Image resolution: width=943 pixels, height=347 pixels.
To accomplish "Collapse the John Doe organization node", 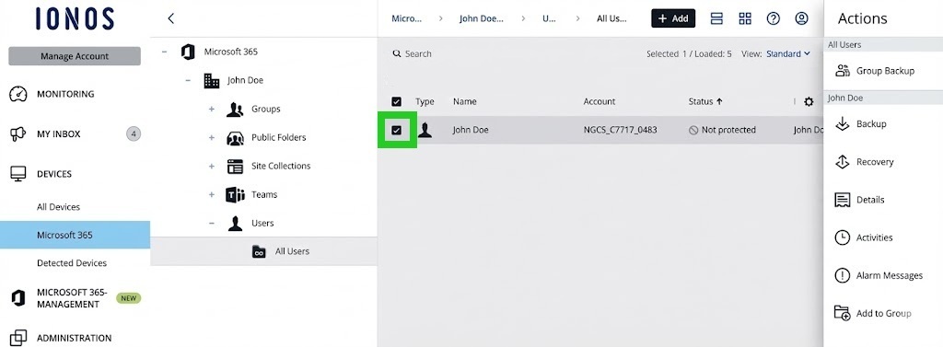I will tap(188, 81).
